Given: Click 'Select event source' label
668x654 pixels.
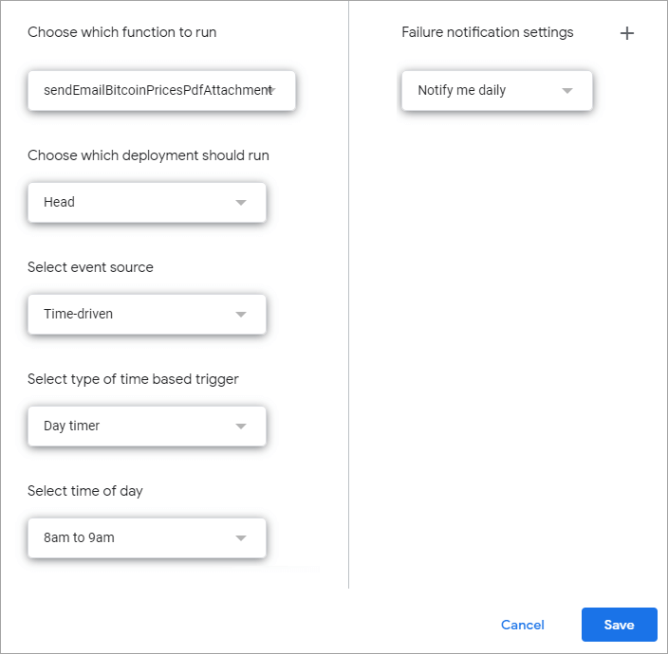Looking at the screenshot, I should [x=90, y=267].
